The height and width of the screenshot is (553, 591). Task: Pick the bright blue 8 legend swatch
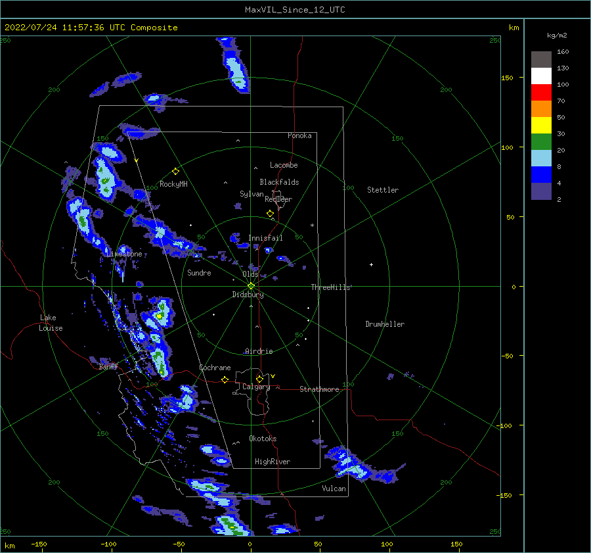click(541, 174)
